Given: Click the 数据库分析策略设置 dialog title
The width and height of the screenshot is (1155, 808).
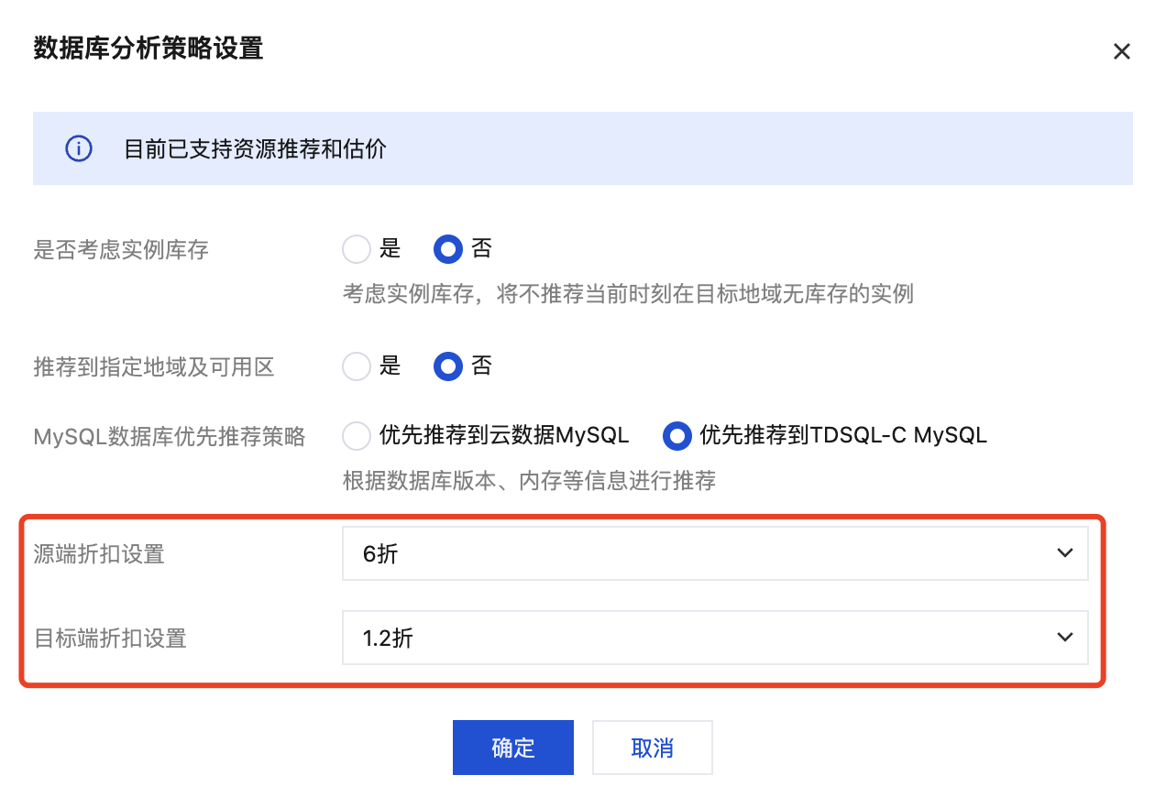Looking at the screenshot, I should 148,49.
